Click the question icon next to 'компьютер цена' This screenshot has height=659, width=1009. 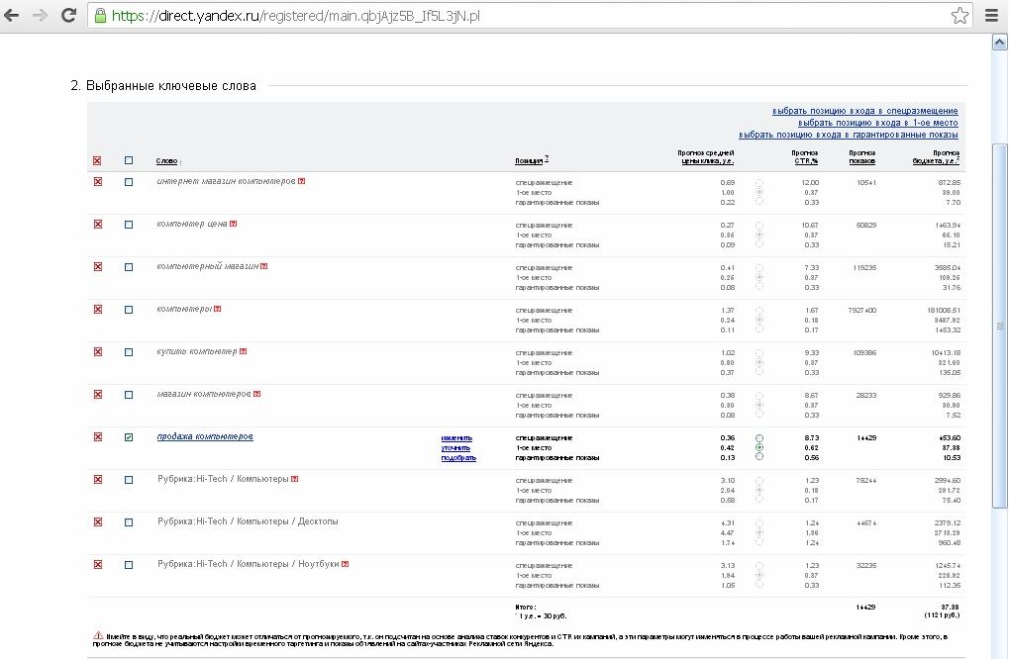click(x=234, y=224)
